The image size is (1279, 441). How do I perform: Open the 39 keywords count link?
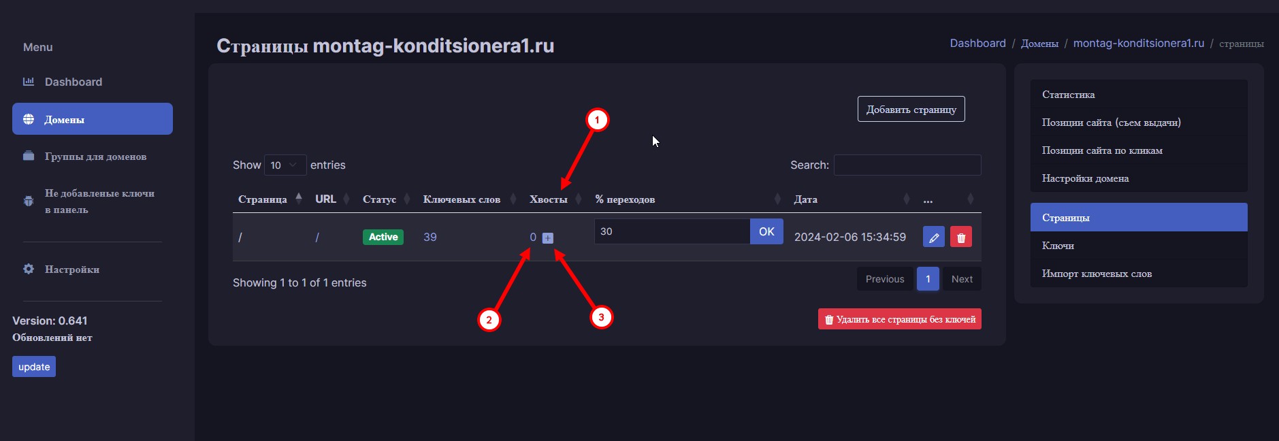point(430,237)
